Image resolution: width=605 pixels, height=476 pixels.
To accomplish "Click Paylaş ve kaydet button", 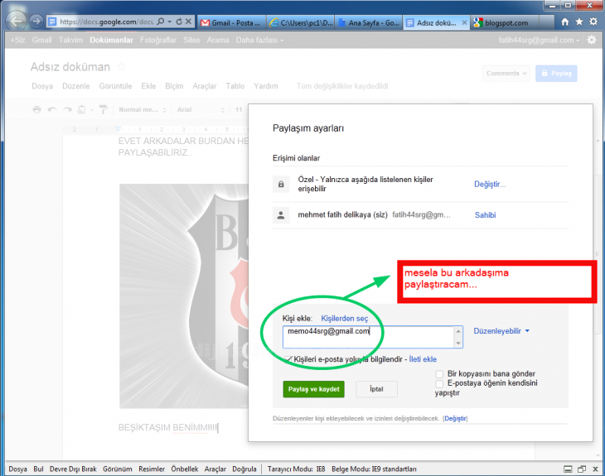I will 314,389.
